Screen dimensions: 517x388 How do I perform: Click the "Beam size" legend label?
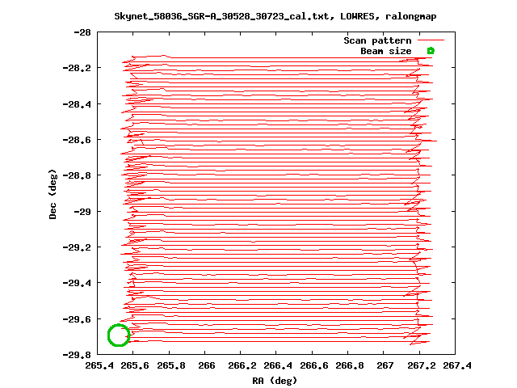pyautogui.click(x=386, y=51)
